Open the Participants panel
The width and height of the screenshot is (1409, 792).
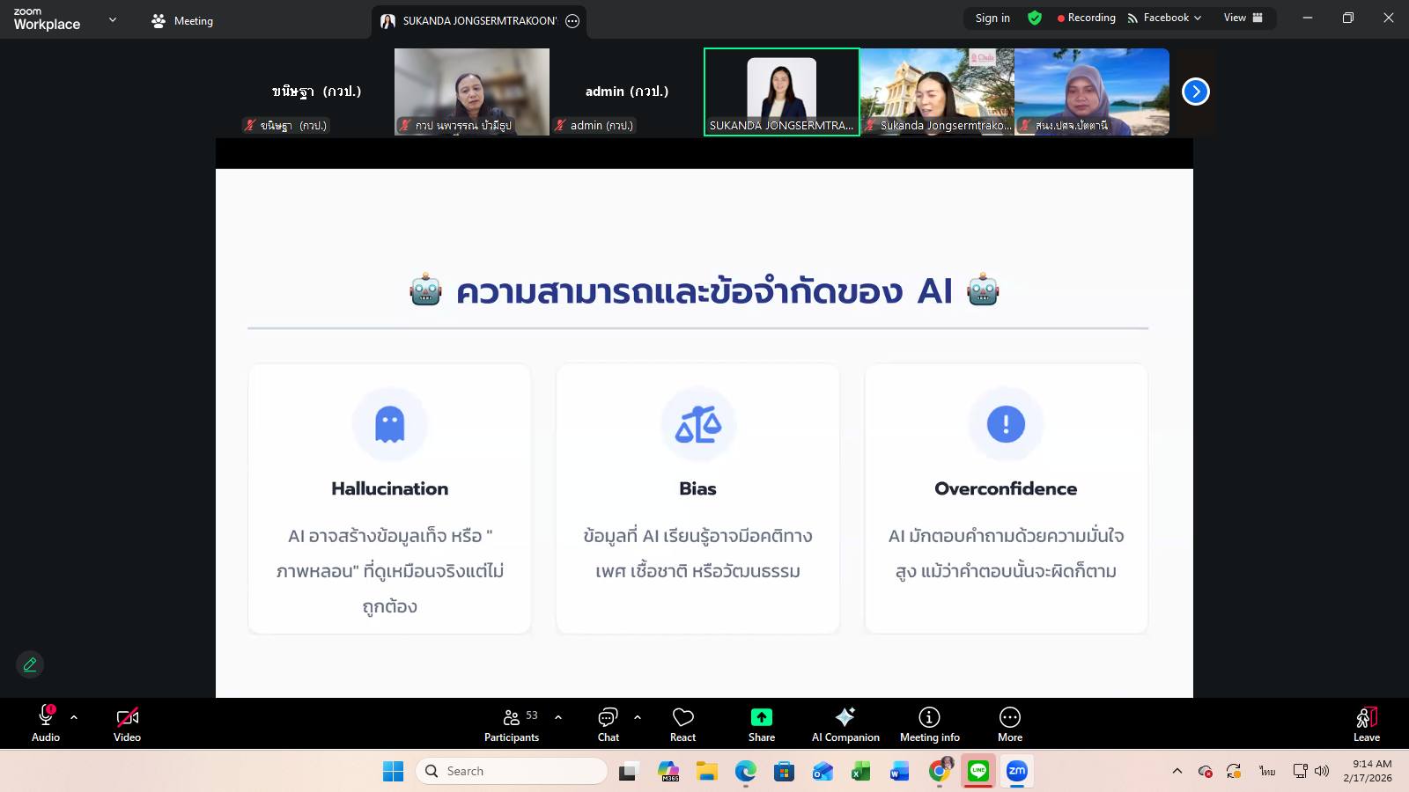tap(512, 724)
